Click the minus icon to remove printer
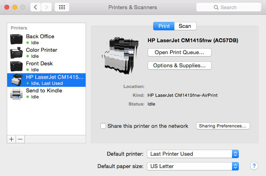 20,139
